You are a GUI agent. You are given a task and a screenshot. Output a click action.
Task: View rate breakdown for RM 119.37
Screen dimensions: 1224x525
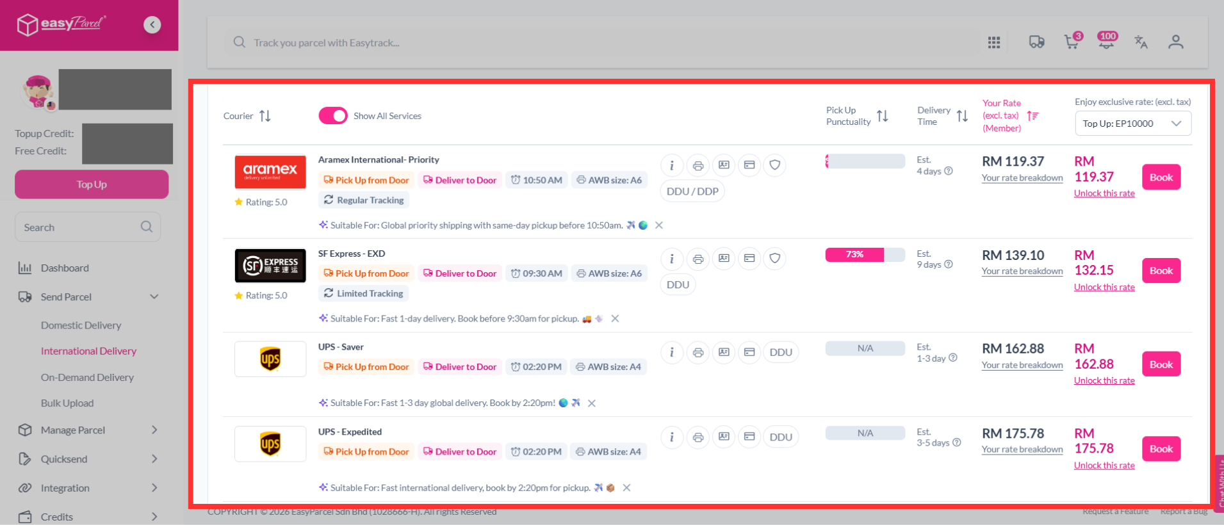(1022, 178)
